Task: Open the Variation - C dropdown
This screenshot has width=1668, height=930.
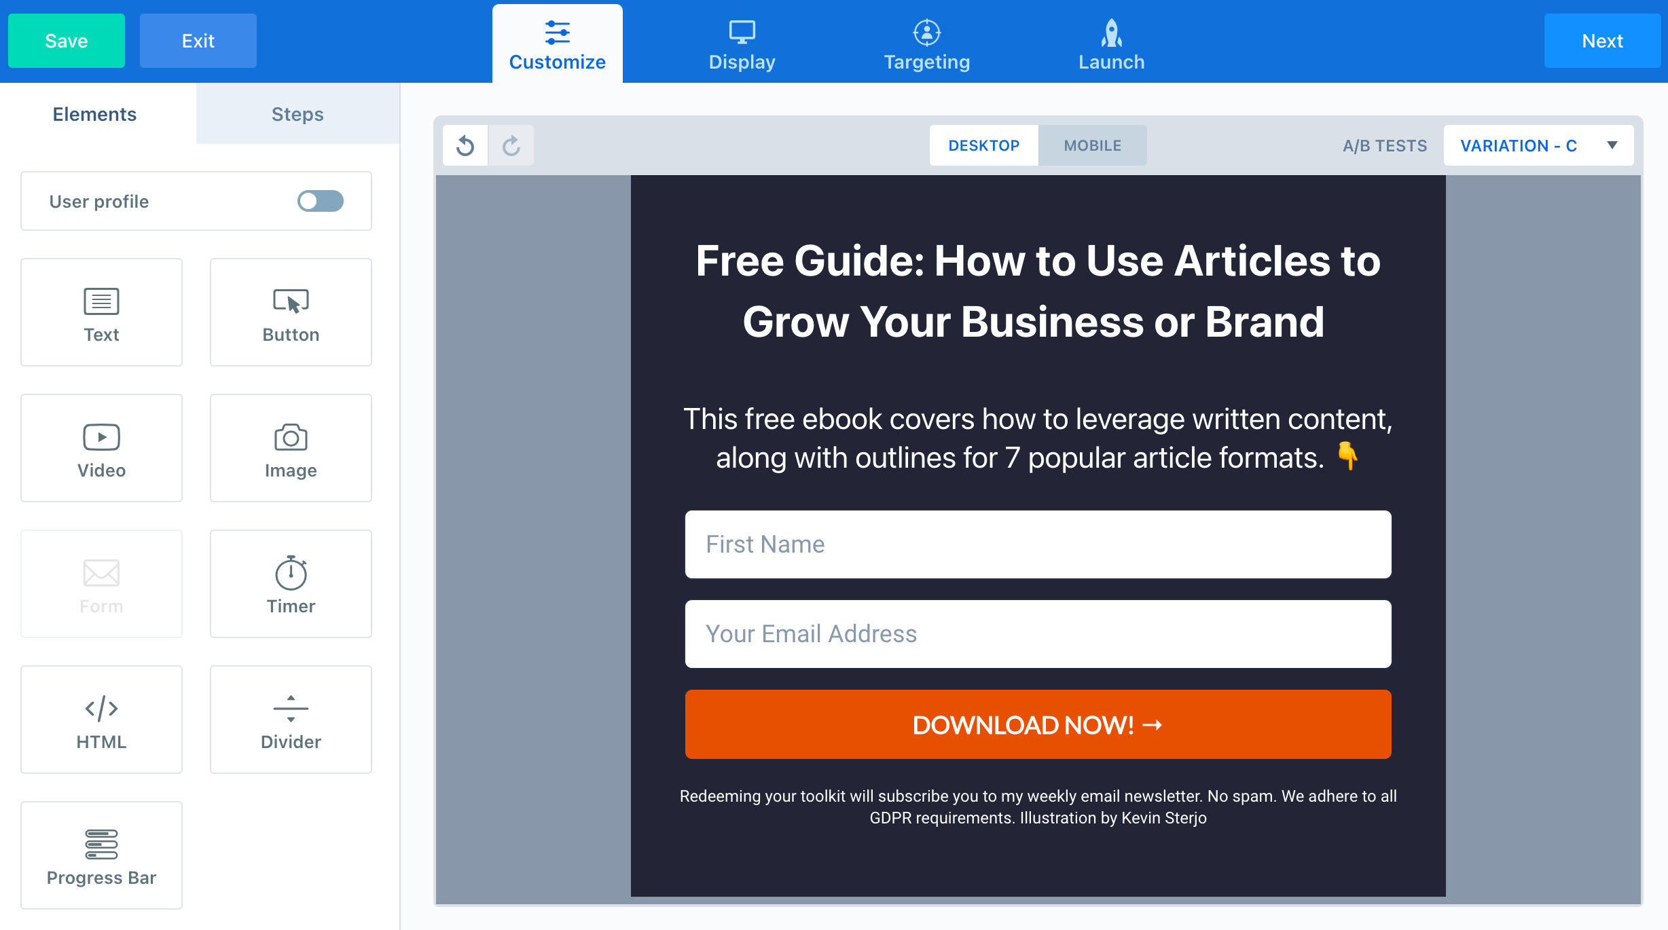Action: [1538, 145]
